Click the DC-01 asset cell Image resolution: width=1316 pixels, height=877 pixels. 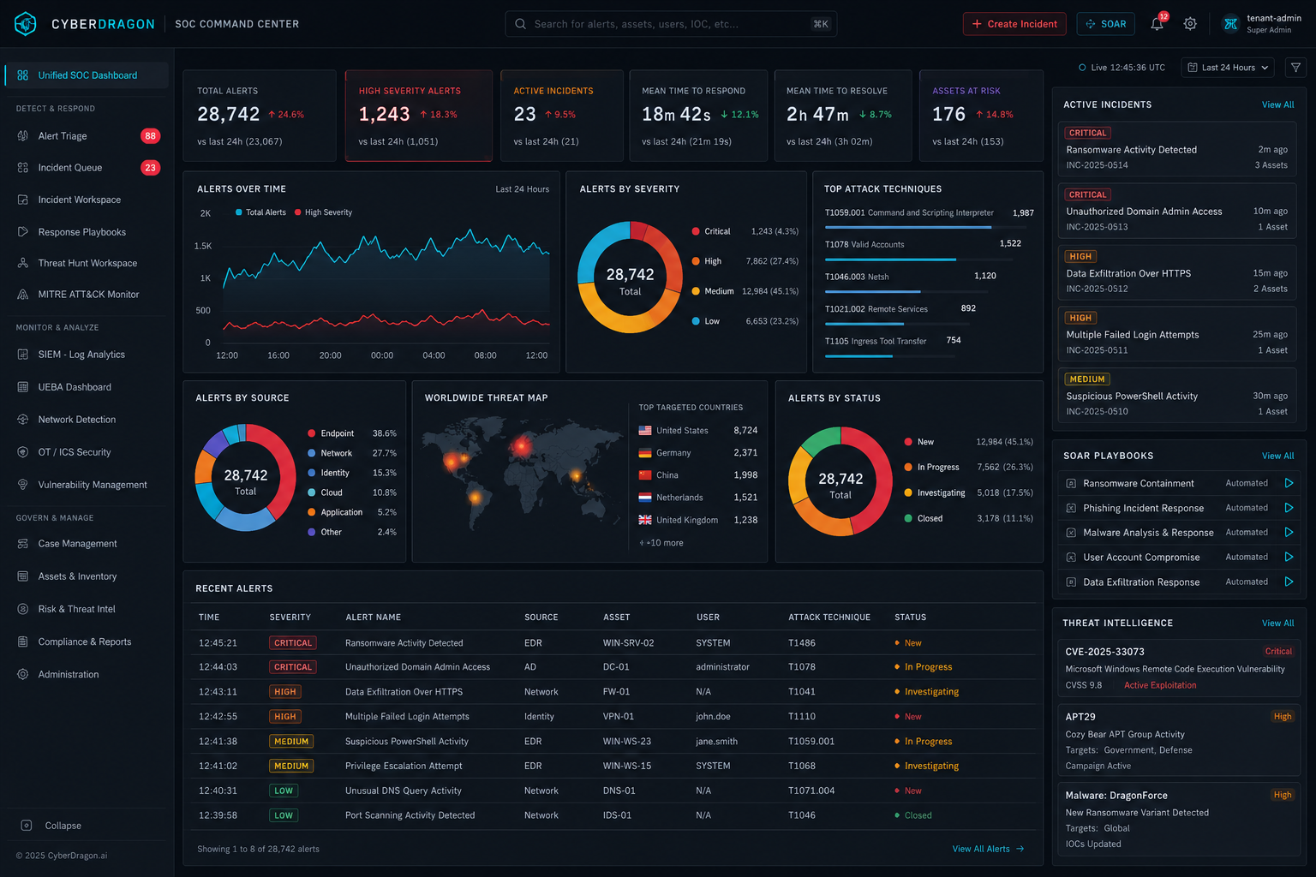click(x=615, y=667)
